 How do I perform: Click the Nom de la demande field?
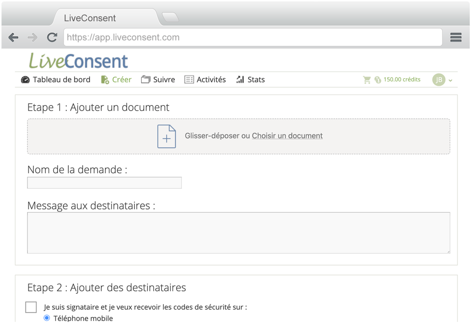pos(104,183)
